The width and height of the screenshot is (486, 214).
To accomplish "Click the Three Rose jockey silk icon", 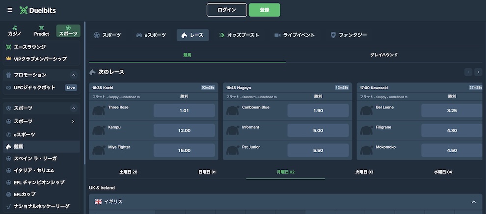I will [x=99, y=110].
